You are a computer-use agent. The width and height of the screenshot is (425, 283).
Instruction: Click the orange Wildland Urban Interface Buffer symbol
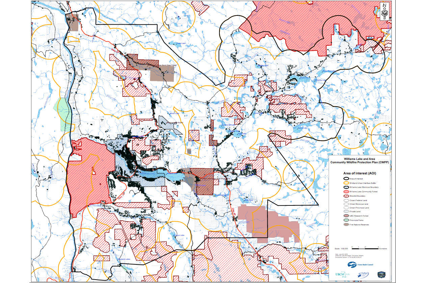point(346,183)
